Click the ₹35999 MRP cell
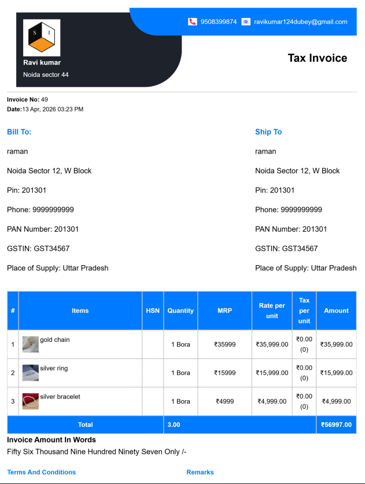Image resolution: width=365 pixels, height=484 pixels. (x=224, y=344)
